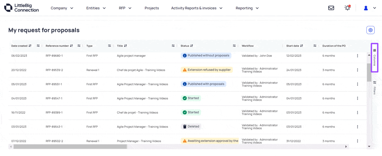This screenshot has height=156, width=382.
Task: Expand Activity Reports & invoices menu
Action: pos(197,8)
